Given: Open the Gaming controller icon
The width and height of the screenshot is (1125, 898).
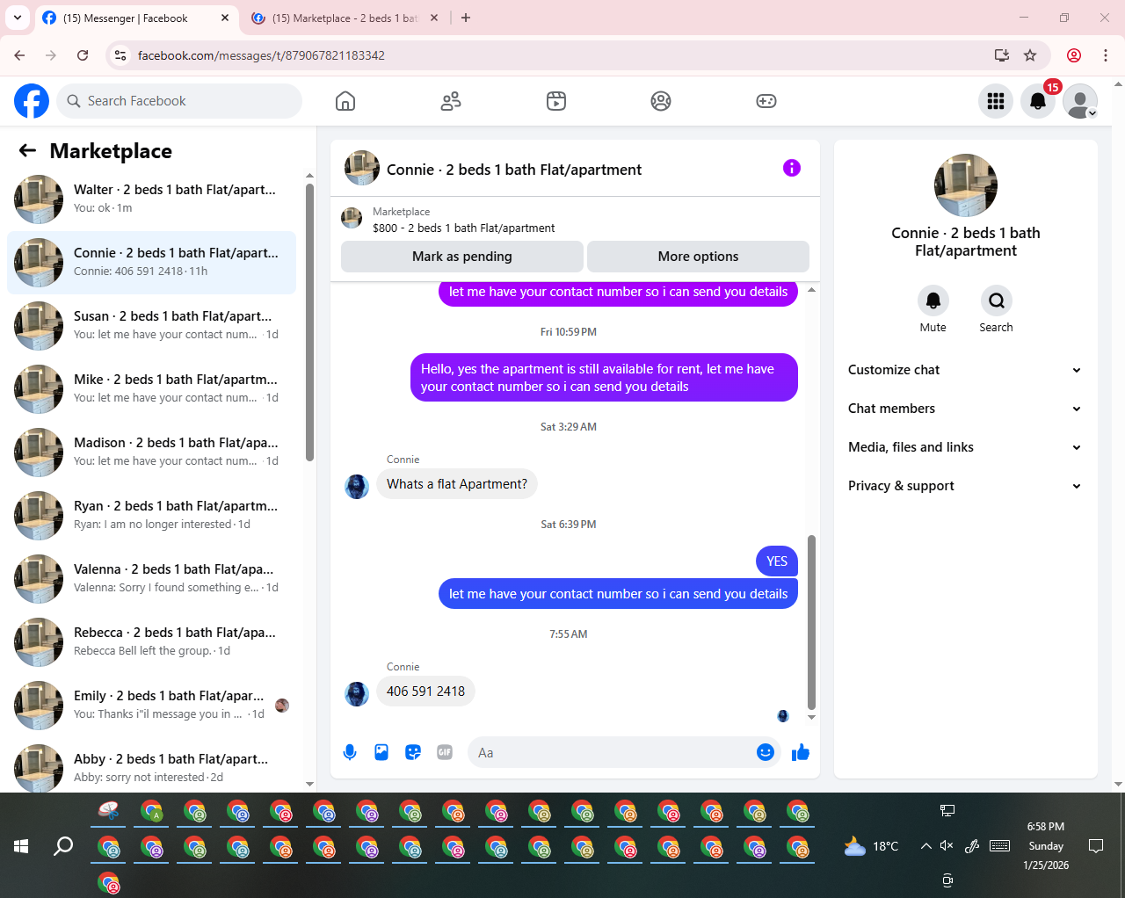Looking at the screenshot, I should [766, 101].
